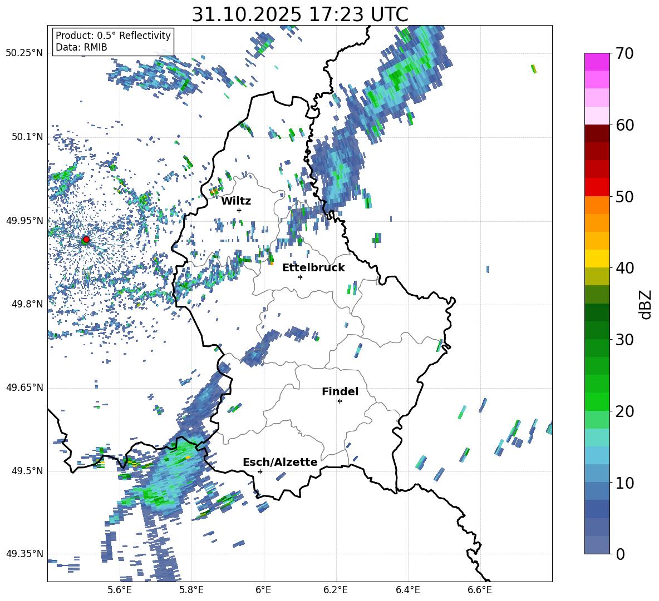The width and height of the screenshot is (659, 601).
Task: Click the 6.6°E longitude tick label
Action: pyautogui.click(x=480, y=590)
